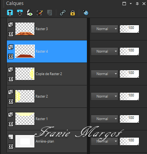Click Raster 4 opacity slider

coord(129,51)
